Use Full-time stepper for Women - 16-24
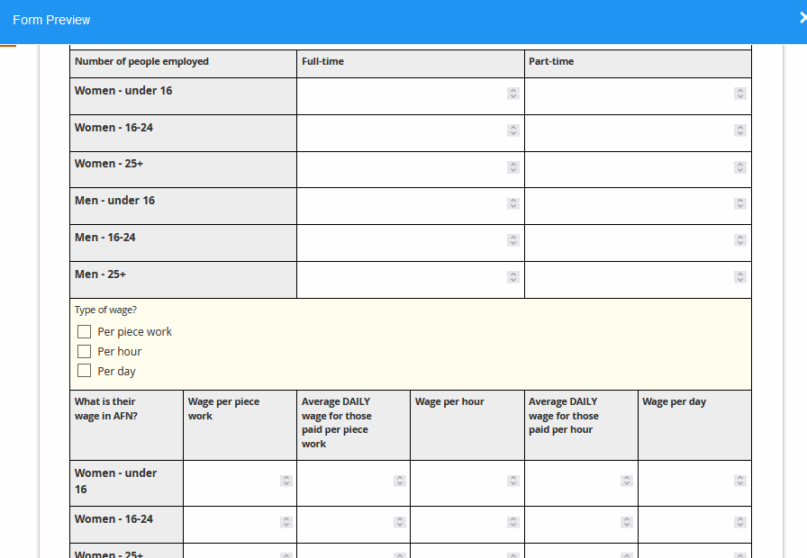 [x=513, y=130]
